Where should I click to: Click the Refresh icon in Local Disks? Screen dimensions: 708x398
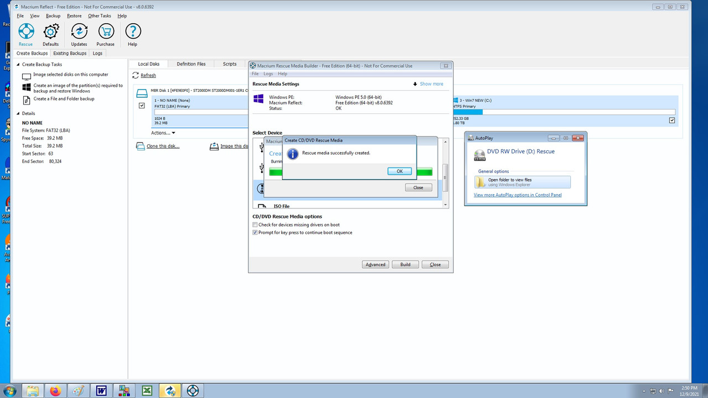pyautogui.click(x=136, y=75)
